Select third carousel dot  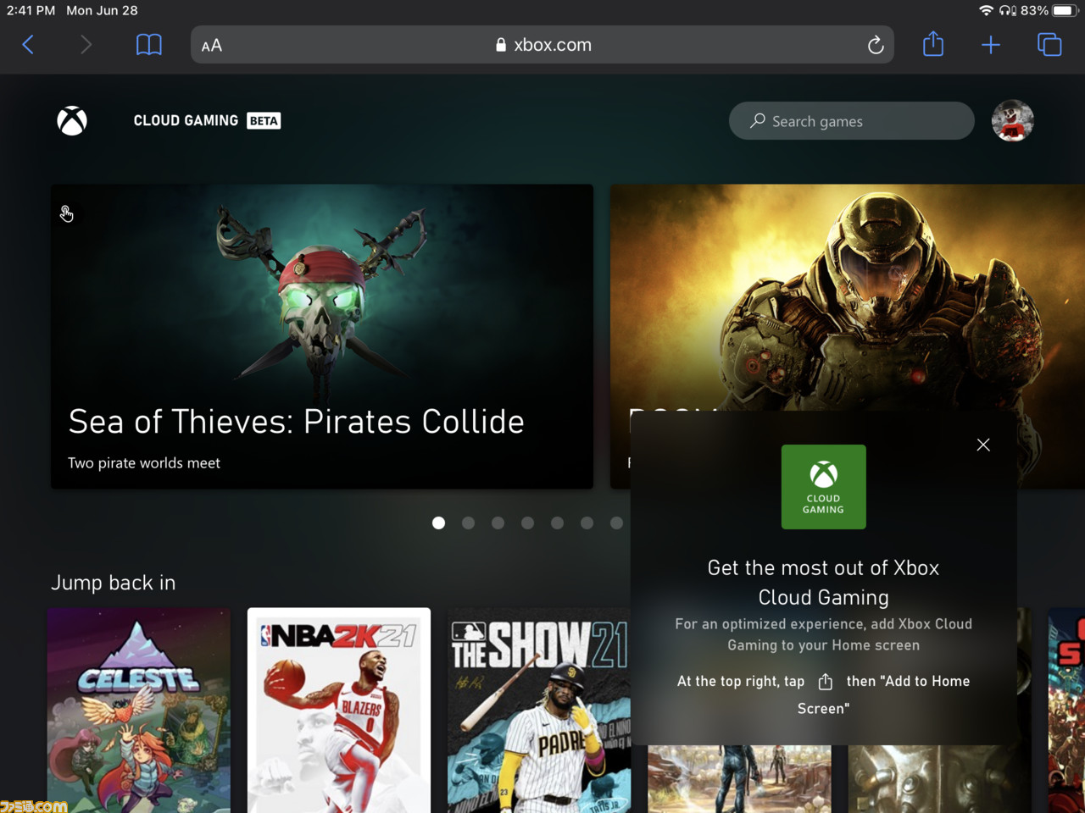coord(498,523)
